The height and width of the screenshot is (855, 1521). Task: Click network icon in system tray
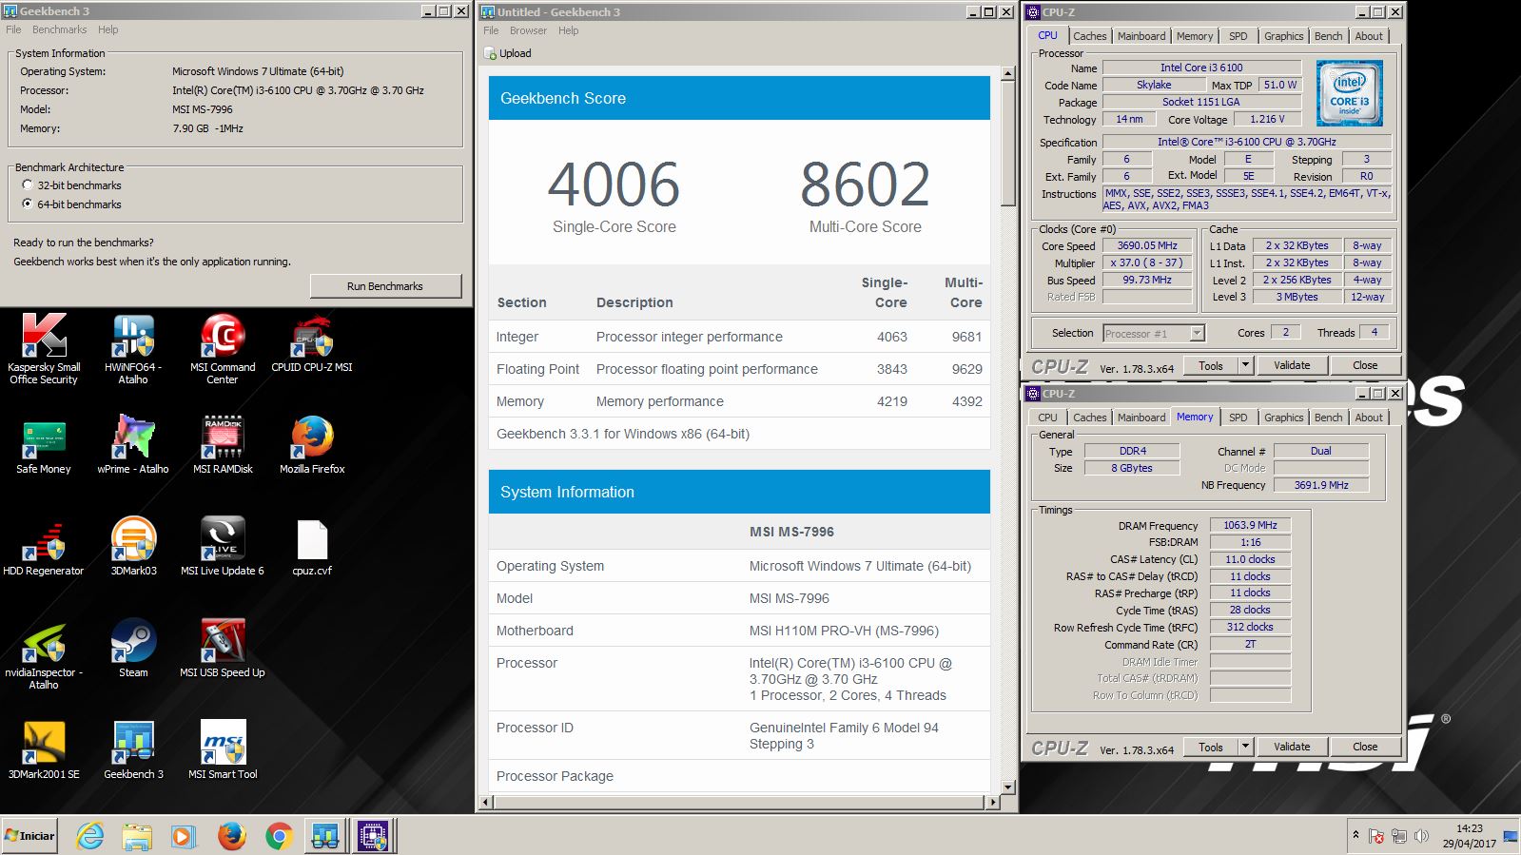pos(1398,836)
